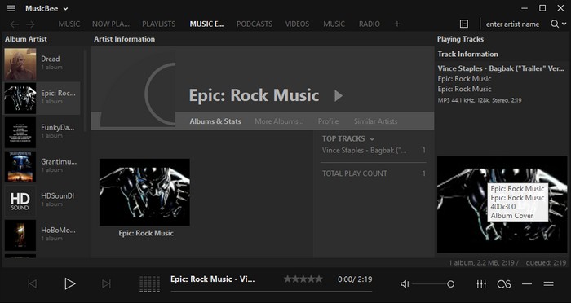Click the Epic: Rock Music album title label
571x303 pixels.
[146, 233]
